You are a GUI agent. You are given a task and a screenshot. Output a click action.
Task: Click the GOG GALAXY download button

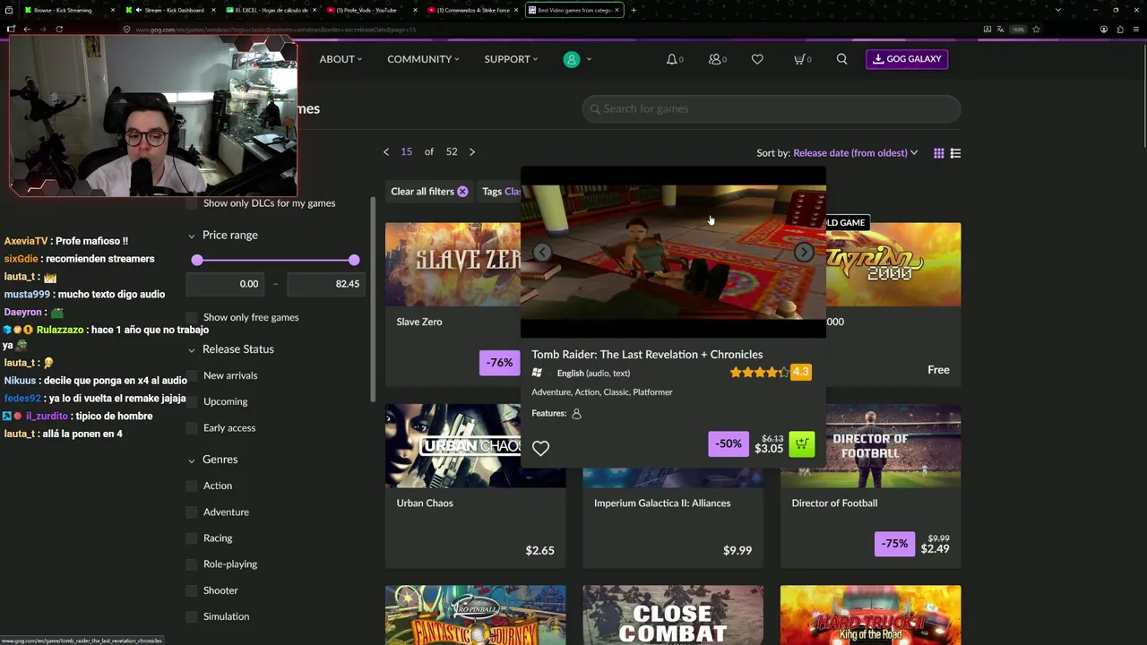pos(907,59)
